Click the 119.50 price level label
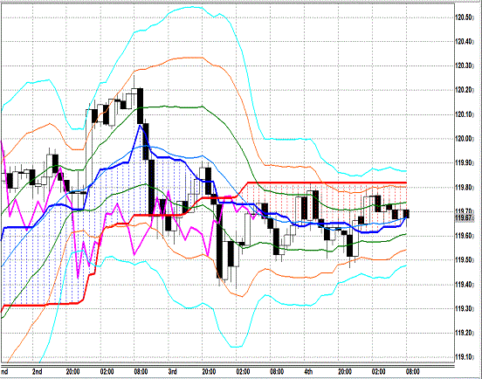482x379 pixels. [x=465, y=260]
